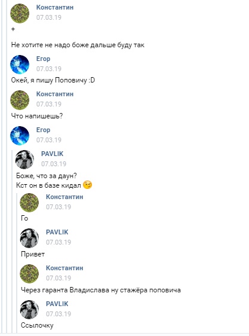The image size is (249, 336).
Task: Click Константин's avatar above "Что напишешь?"
Action: click(20, 100)
